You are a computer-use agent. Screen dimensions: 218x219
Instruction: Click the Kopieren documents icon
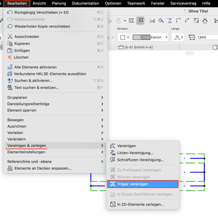[10, 43]
